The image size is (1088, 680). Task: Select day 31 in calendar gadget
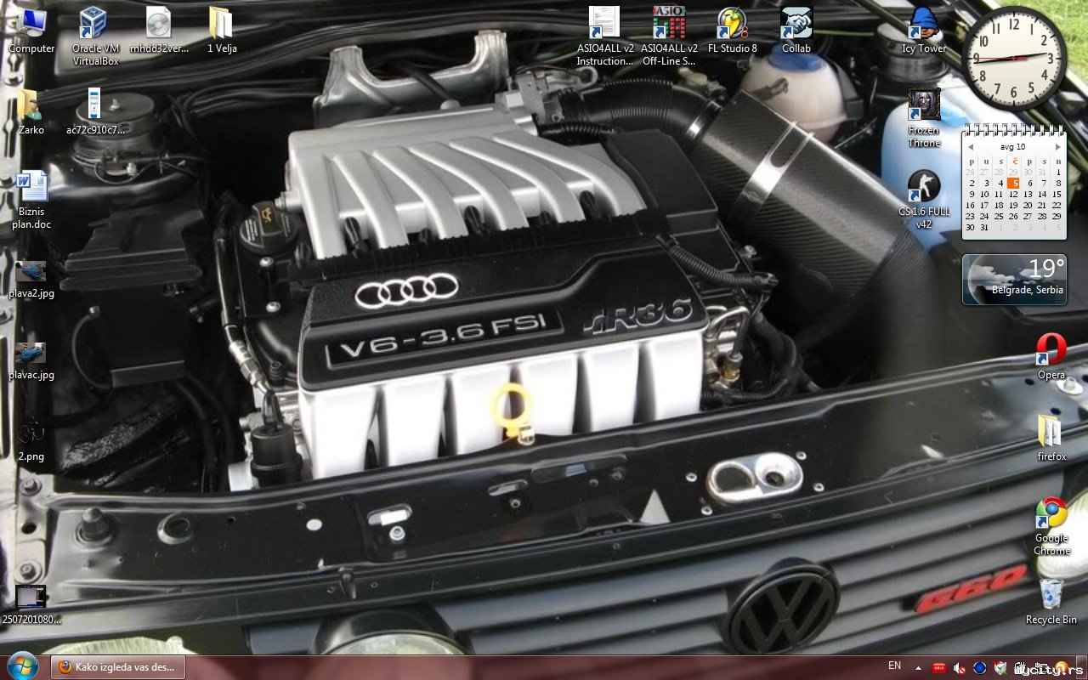(984, 227)
